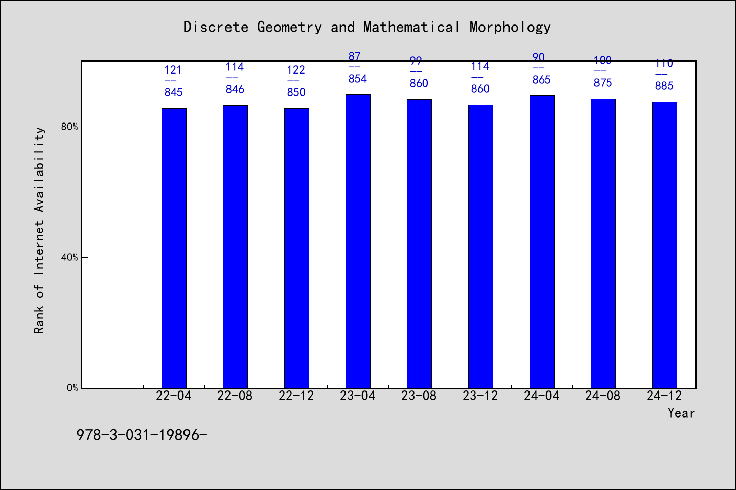The height and width of the screenshot is (490, 736).
Task: Click the x-axis label 22-08
Action: [235, 396]
